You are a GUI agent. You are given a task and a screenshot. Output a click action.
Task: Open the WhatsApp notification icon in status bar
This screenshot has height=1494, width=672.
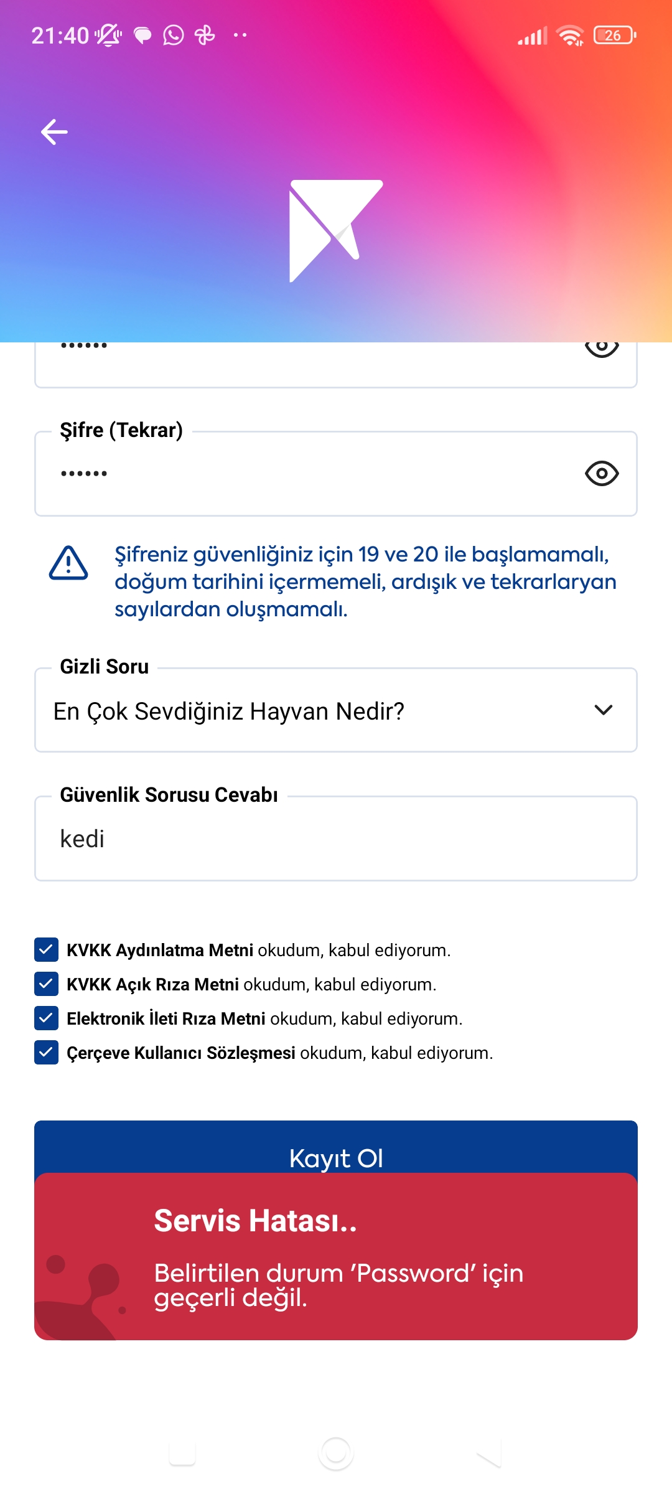174,35
